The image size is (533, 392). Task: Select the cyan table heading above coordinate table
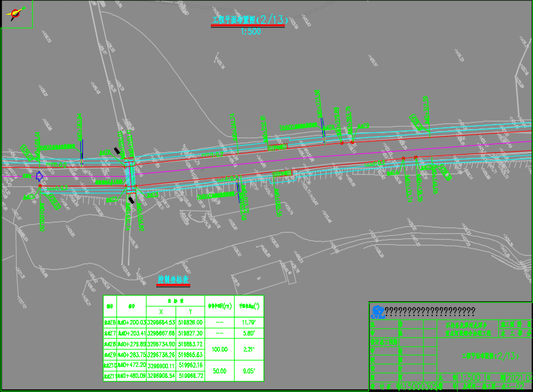coord(173,280)
